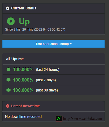Click the green W webkaka logo icon

pos(59,119)
